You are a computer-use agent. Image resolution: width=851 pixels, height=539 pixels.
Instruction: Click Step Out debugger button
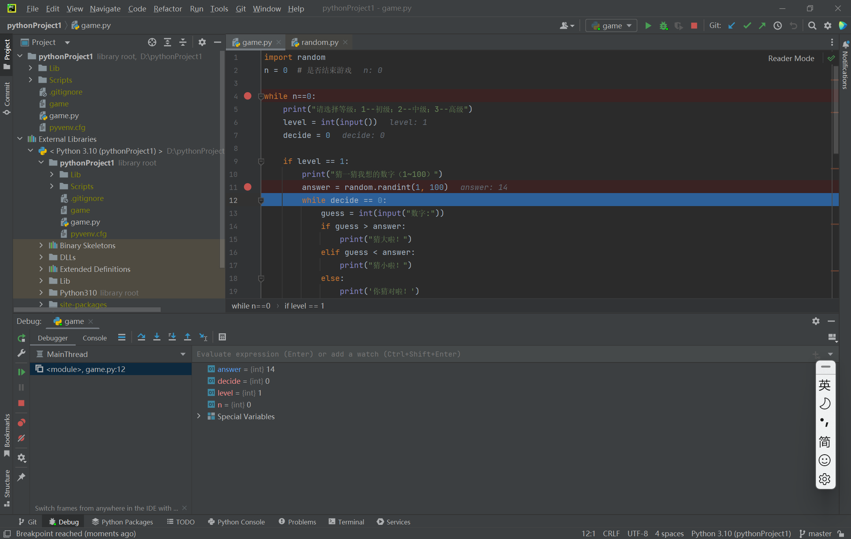pyautogui.click(x=188, y=337)
